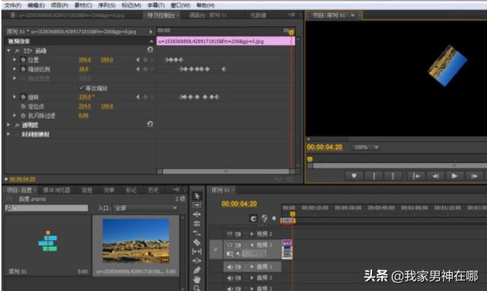
Task: Select the Slide tool
Action: pos(197,261)
